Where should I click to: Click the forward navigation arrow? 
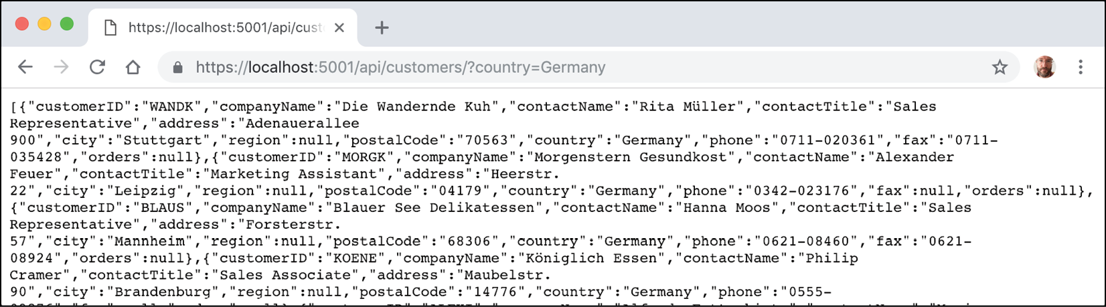61,67
